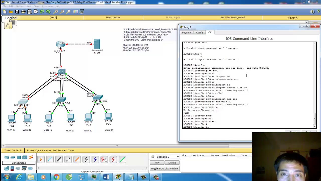The width and height of the screenshot is (321, 181).
Task: Choose the automatic connection type
Action: tap(41, 159)
